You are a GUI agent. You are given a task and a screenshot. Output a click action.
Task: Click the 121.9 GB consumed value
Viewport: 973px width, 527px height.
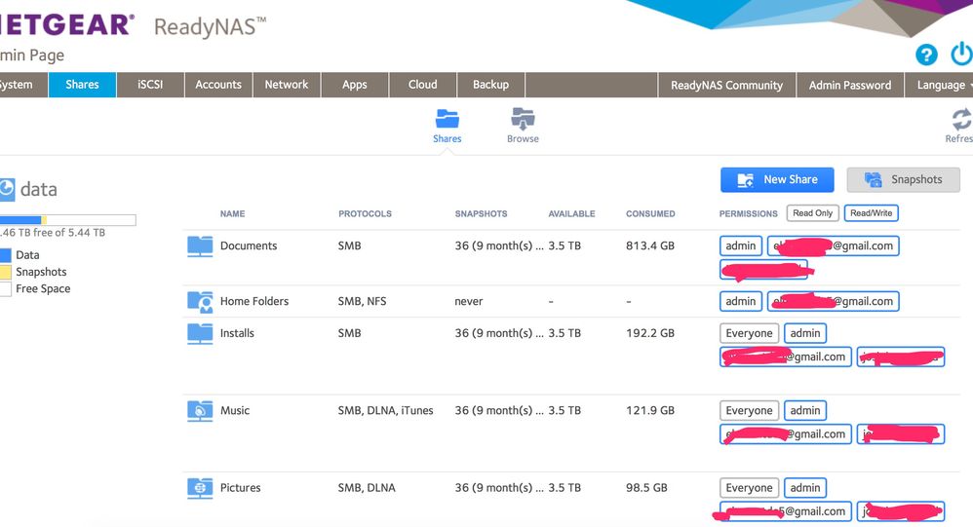coord(649,410)
